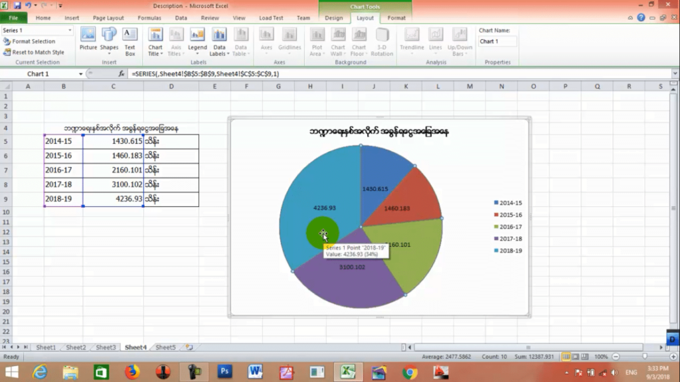Screen dimensions: 680x382
Task: Click the insert function fx icon
Action: (x=121, y=74)
